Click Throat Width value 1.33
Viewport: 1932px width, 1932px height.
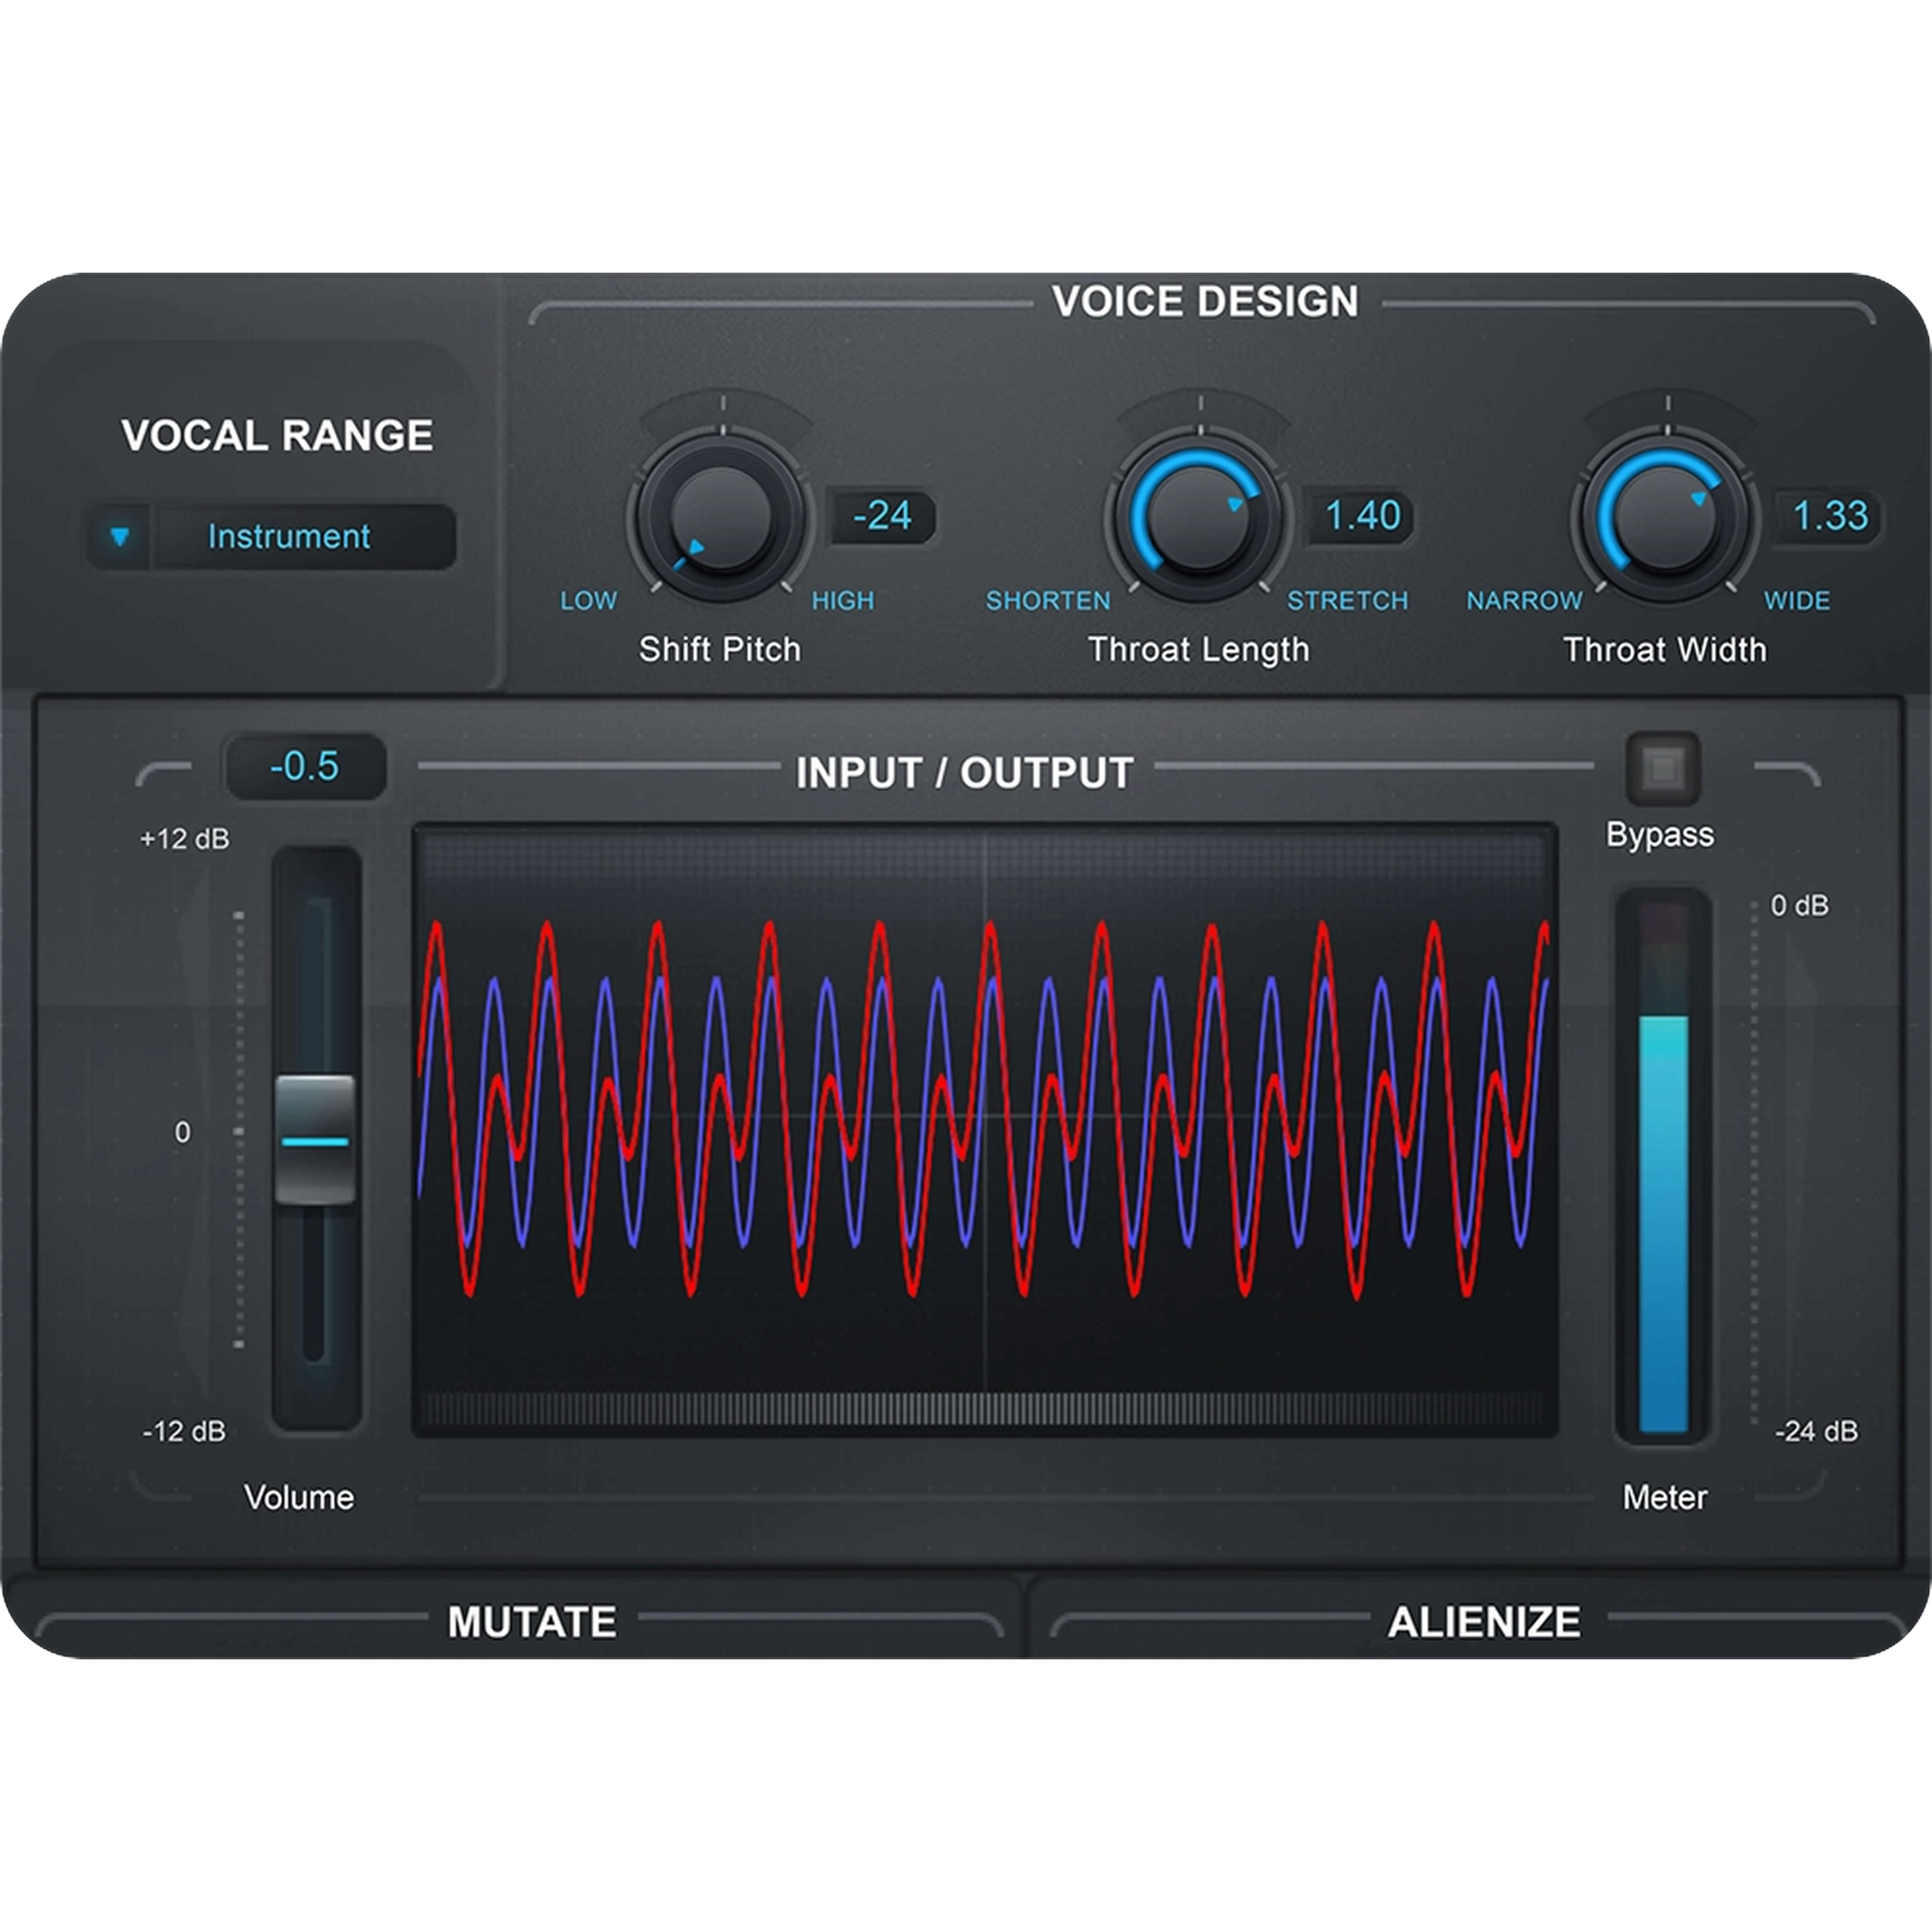[x=1829, y=517]
